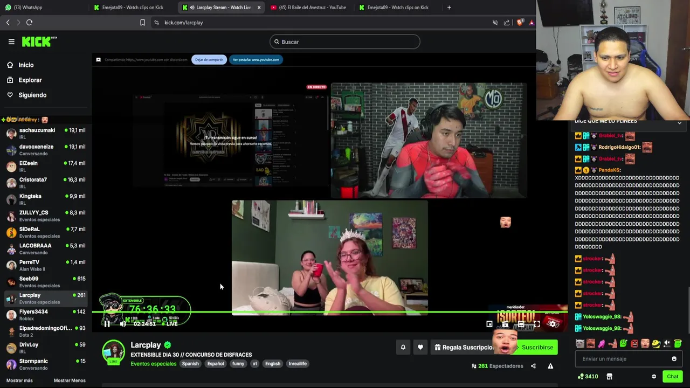Show more recommended channels
Viewport: 690px width, 388px height.
tap(19, 380)
